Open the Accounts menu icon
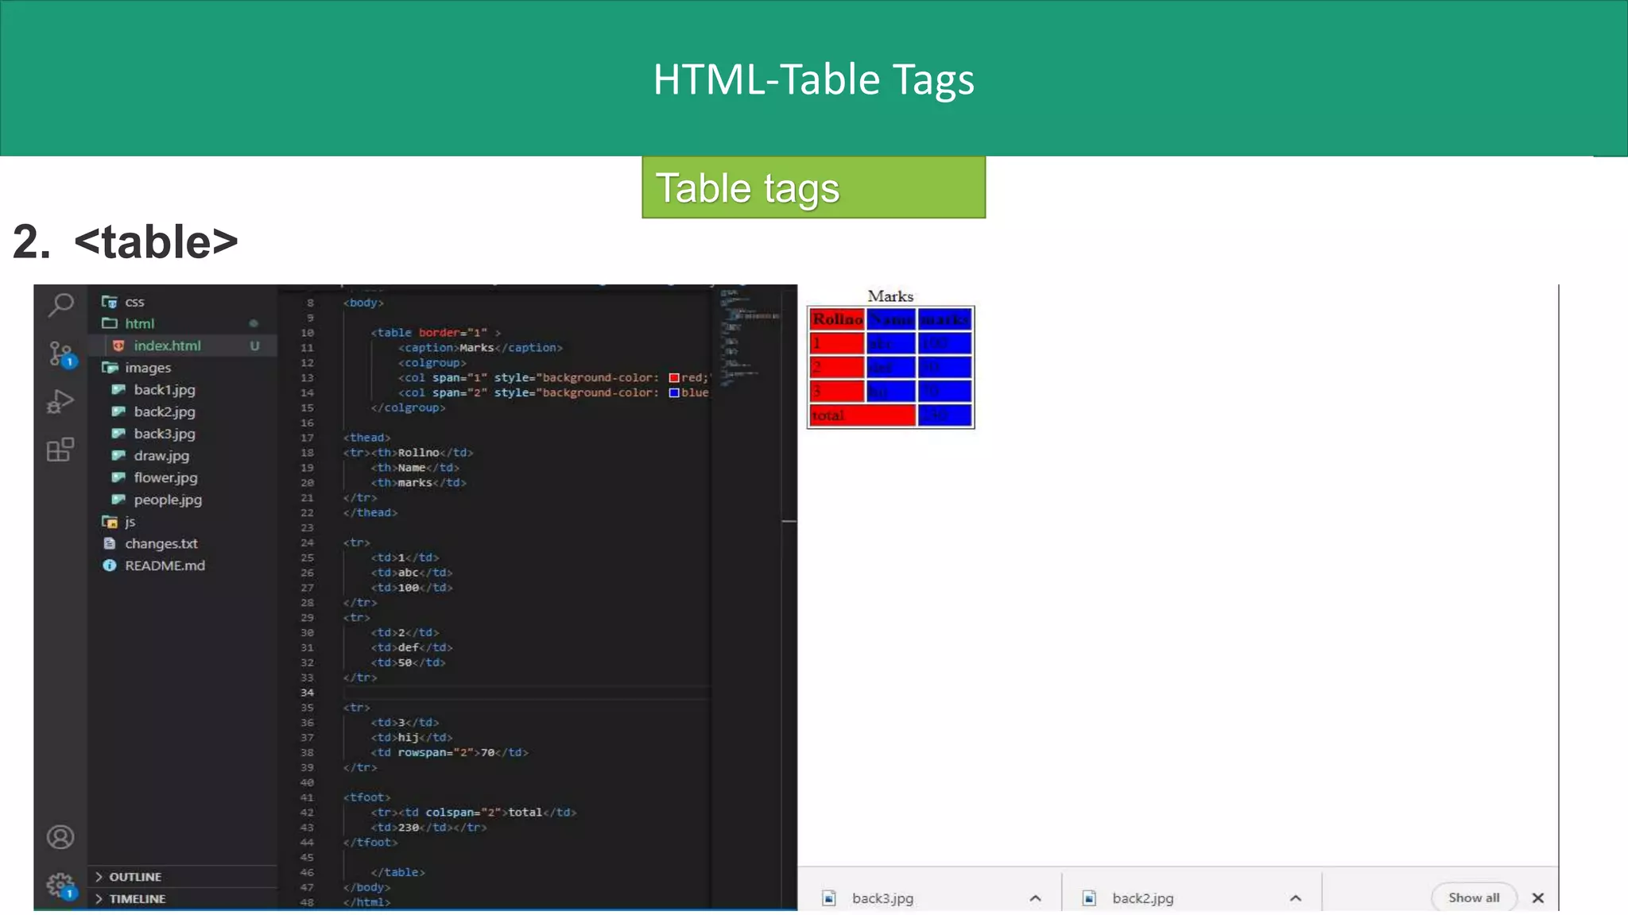The height and width of the screenshot is (915, 1628). click(x=60, y=837)
